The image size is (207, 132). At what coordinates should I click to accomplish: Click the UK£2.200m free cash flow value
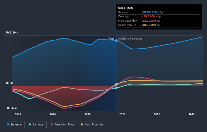[149, 21]
